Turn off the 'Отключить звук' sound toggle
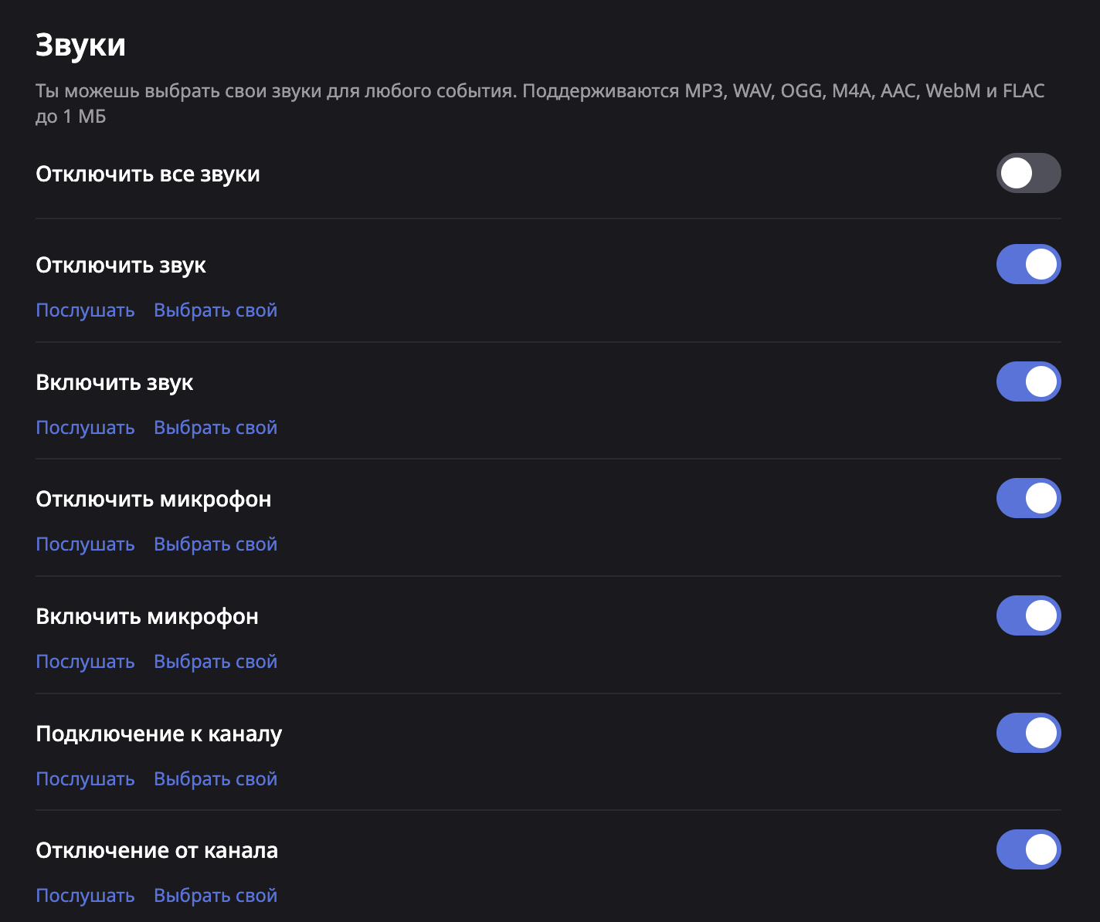This screenshot has height=922, width=1100. coord(1028,265)
